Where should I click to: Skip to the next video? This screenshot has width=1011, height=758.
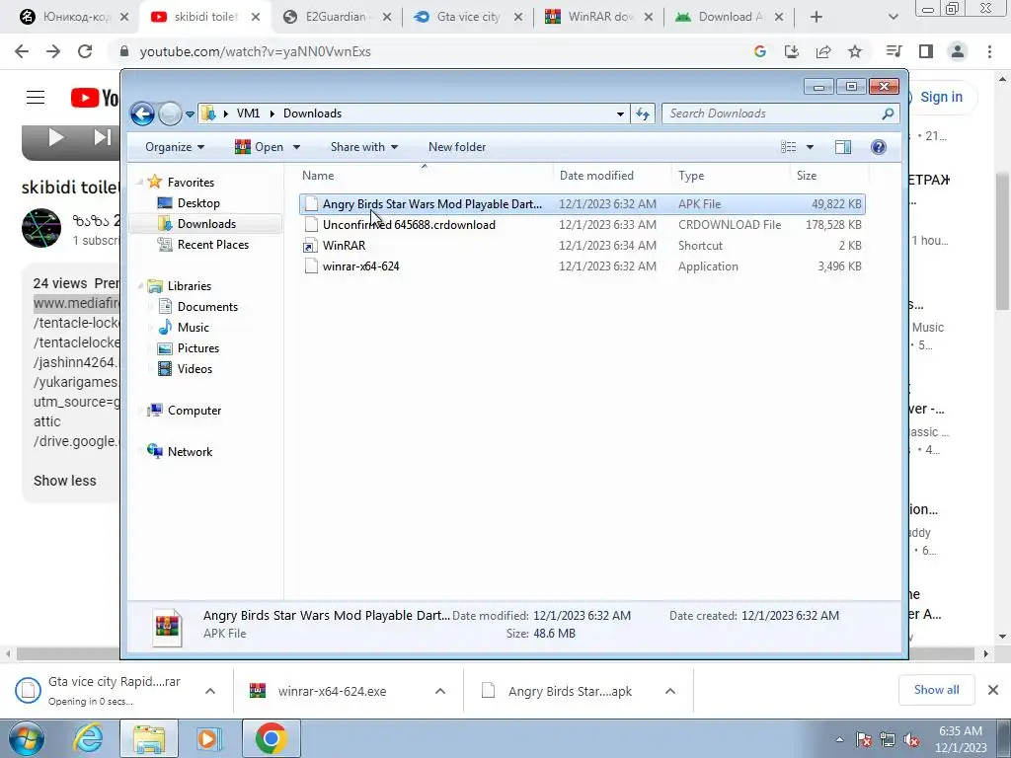point(103,137)
